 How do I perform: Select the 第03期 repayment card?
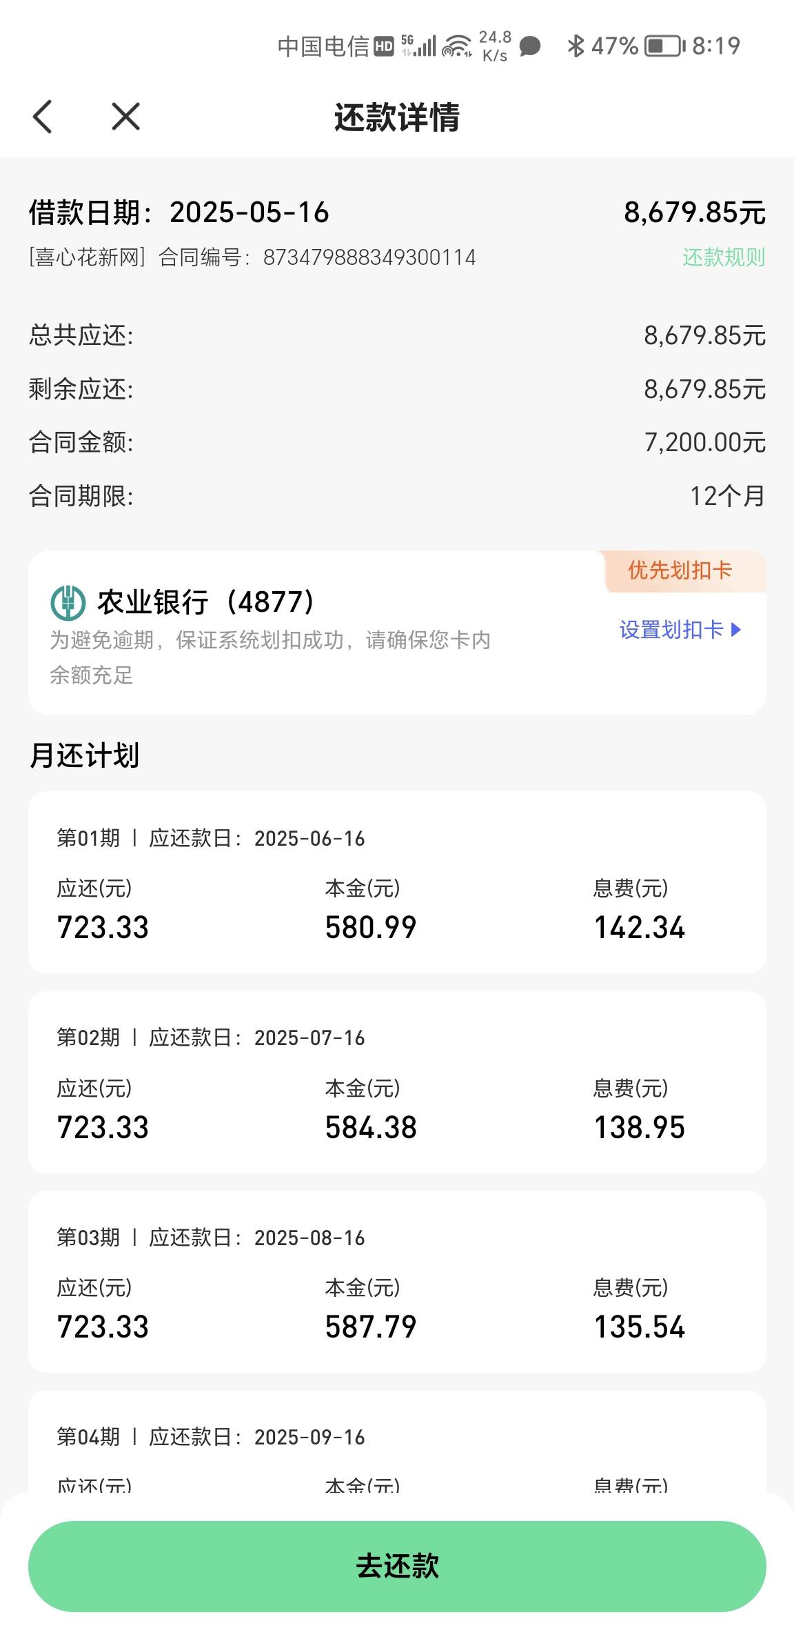point(397,1281)
